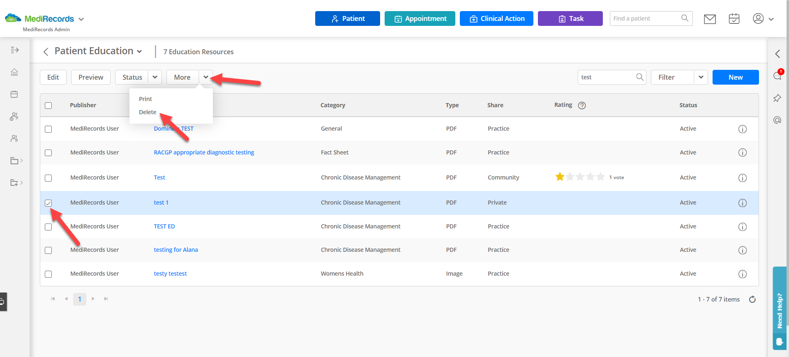This screenshot has width=789, height=357.
Task: Expand the Patient Education title dropdown
Action: coord(139,52)
